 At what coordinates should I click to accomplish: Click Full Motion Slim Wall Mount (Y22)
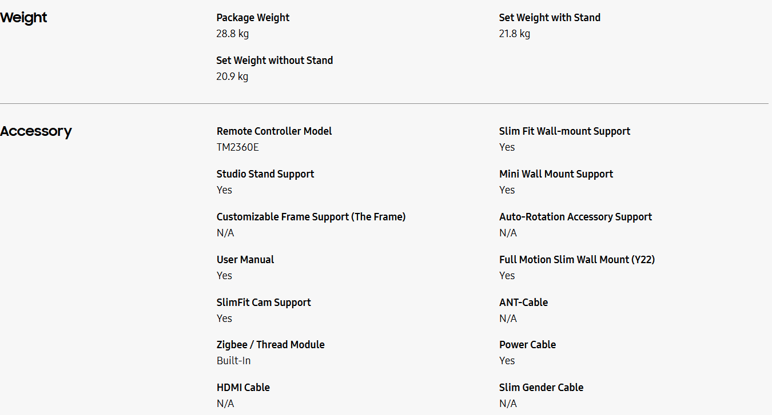tap(577, 260)
